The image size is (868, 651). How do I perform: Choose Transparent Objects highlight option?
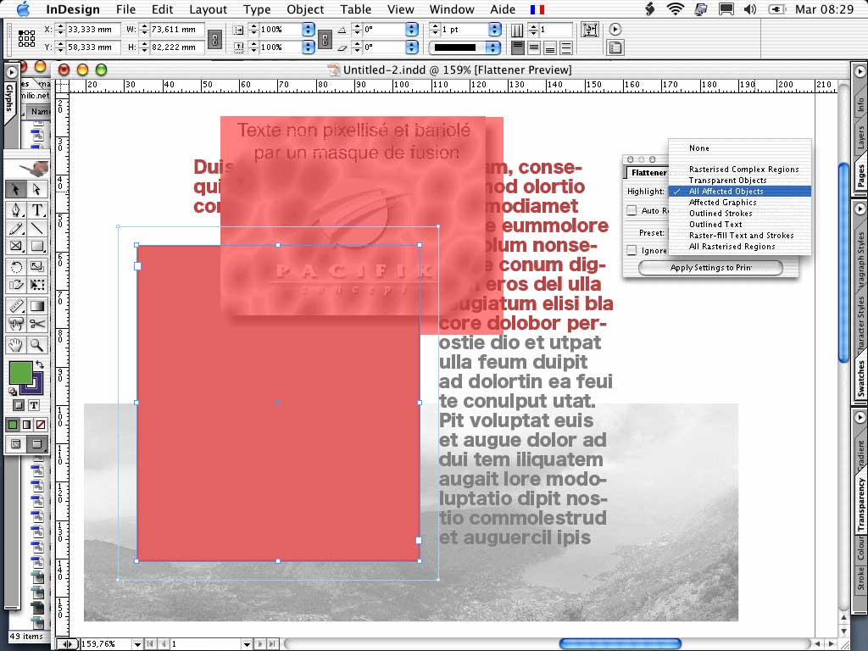(x=739, y=181)
